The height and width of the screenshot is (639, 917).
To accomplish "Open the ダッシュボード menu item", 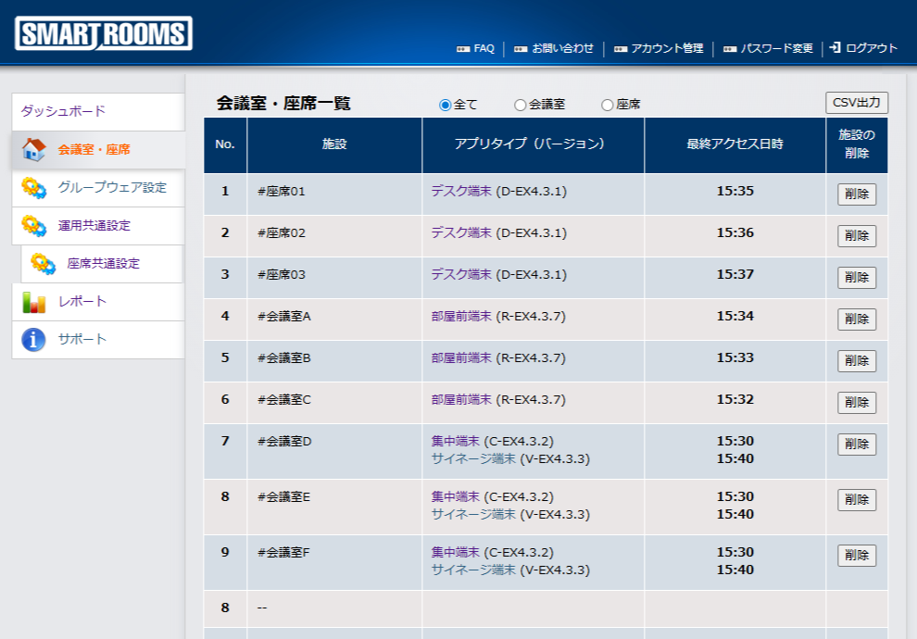I will 63,111.
